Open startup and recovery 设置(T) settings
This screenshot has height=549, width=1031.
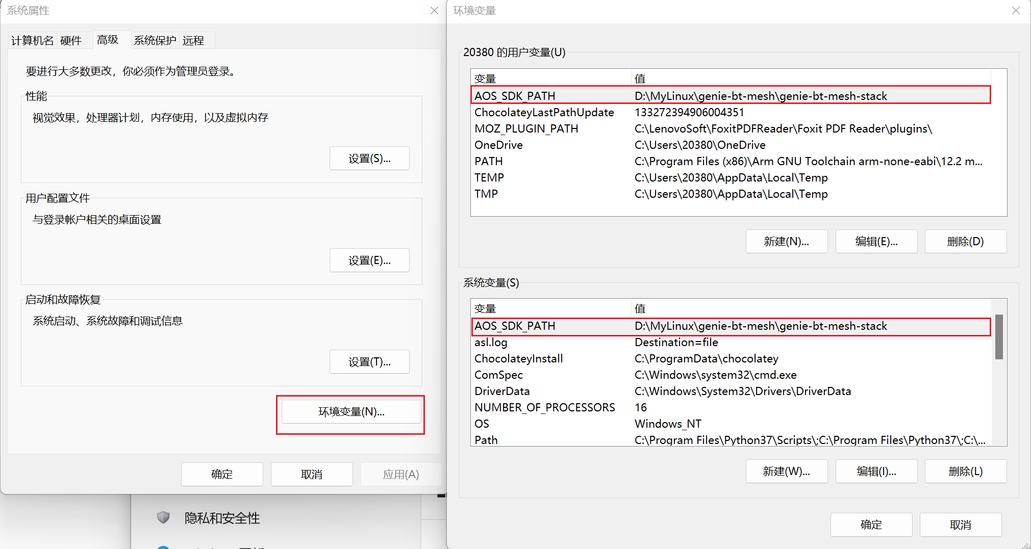point(369,362)
